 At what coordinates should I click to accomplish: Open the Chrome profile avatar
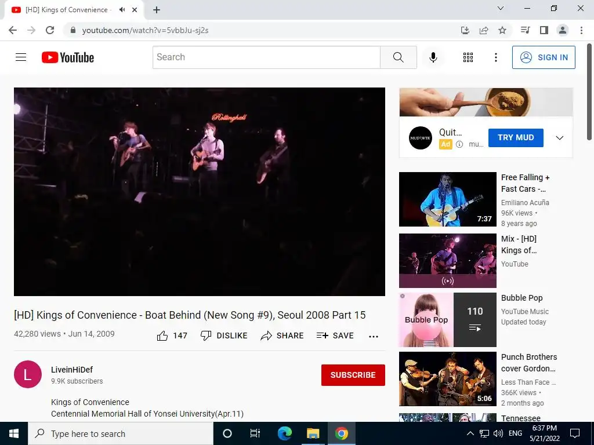[x=563, y=30]
